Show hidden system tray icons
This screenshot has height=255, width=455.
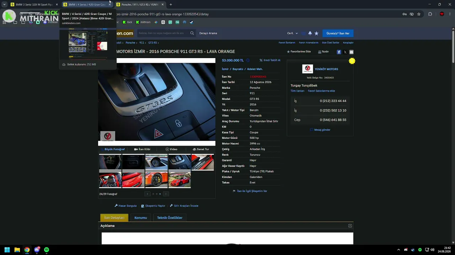tap(398, 250)
